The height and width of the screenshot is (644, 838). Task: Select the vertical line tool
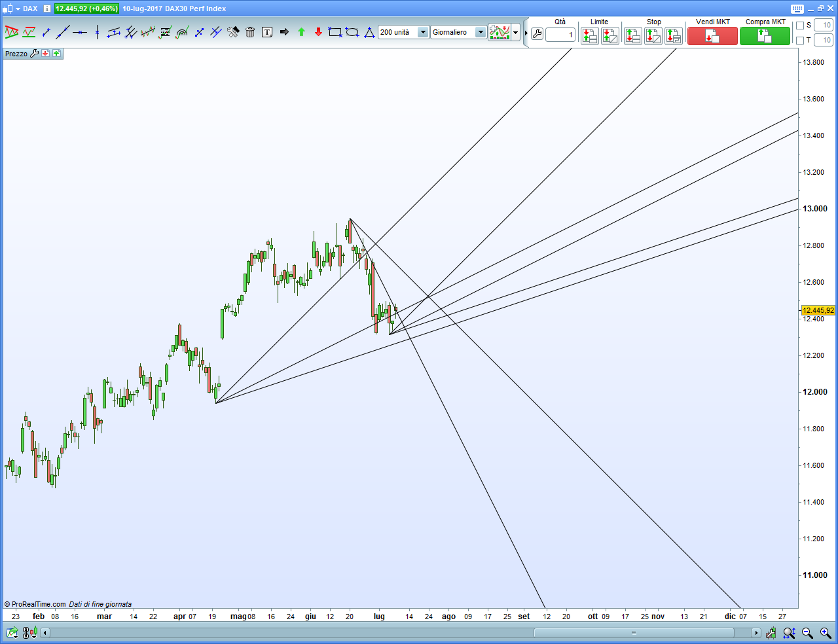[x=97, y=32]
